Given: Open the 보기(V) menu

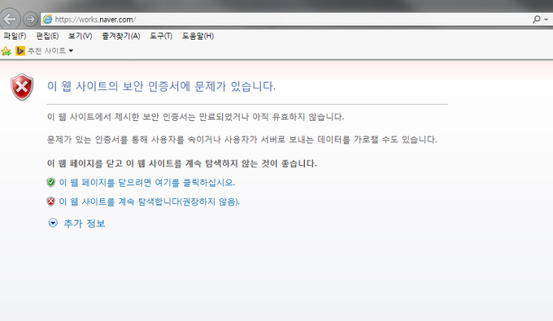Looking at the screenshot, I should pyautogui.click(x=80, y=36).
